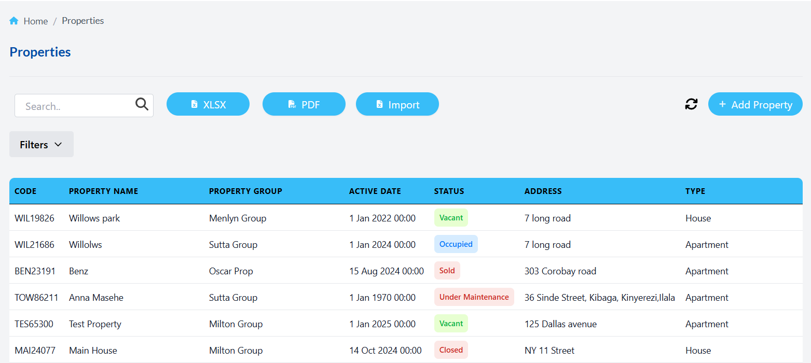This screenshot has width=811, height=363.
Task: Click the refresh arrows icon
Action: pyautogui.click(x=691, y=104)
